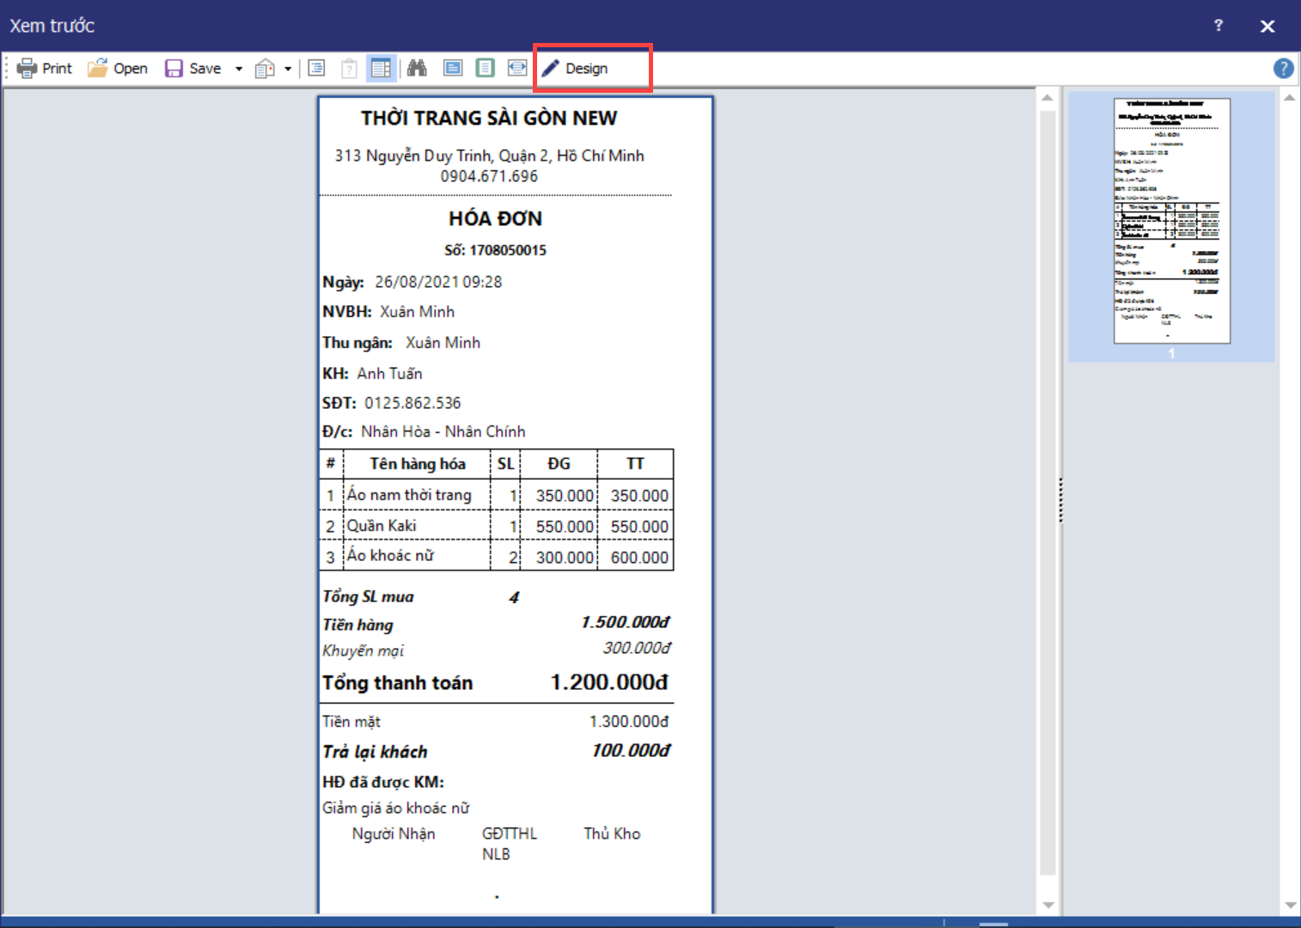Click the total payment '1.200.000đ'
Image resolution: width=1301 pixels, height=928 pixels.
click(609, 682)
